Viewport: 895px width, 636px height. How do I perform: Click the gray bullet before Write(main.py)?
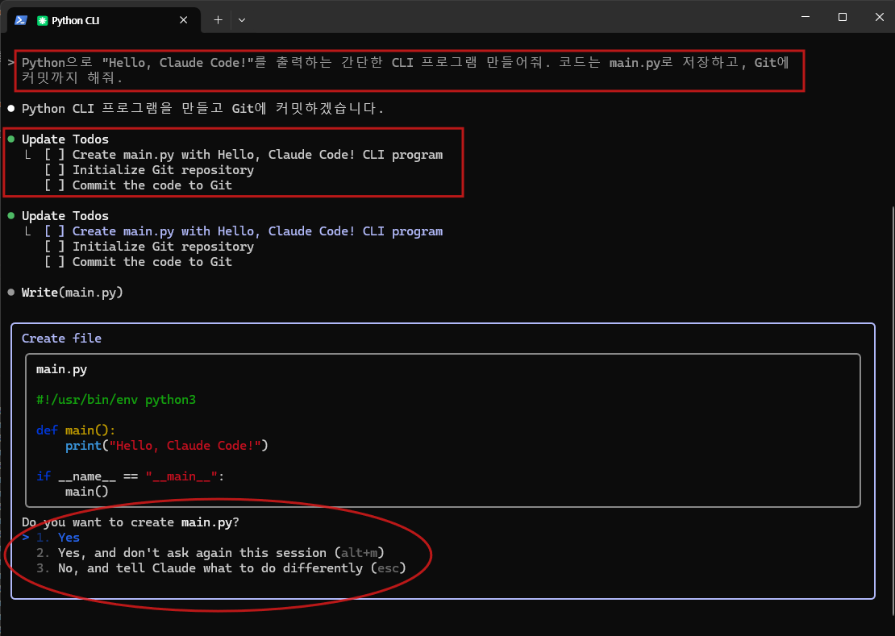[11, 292]
